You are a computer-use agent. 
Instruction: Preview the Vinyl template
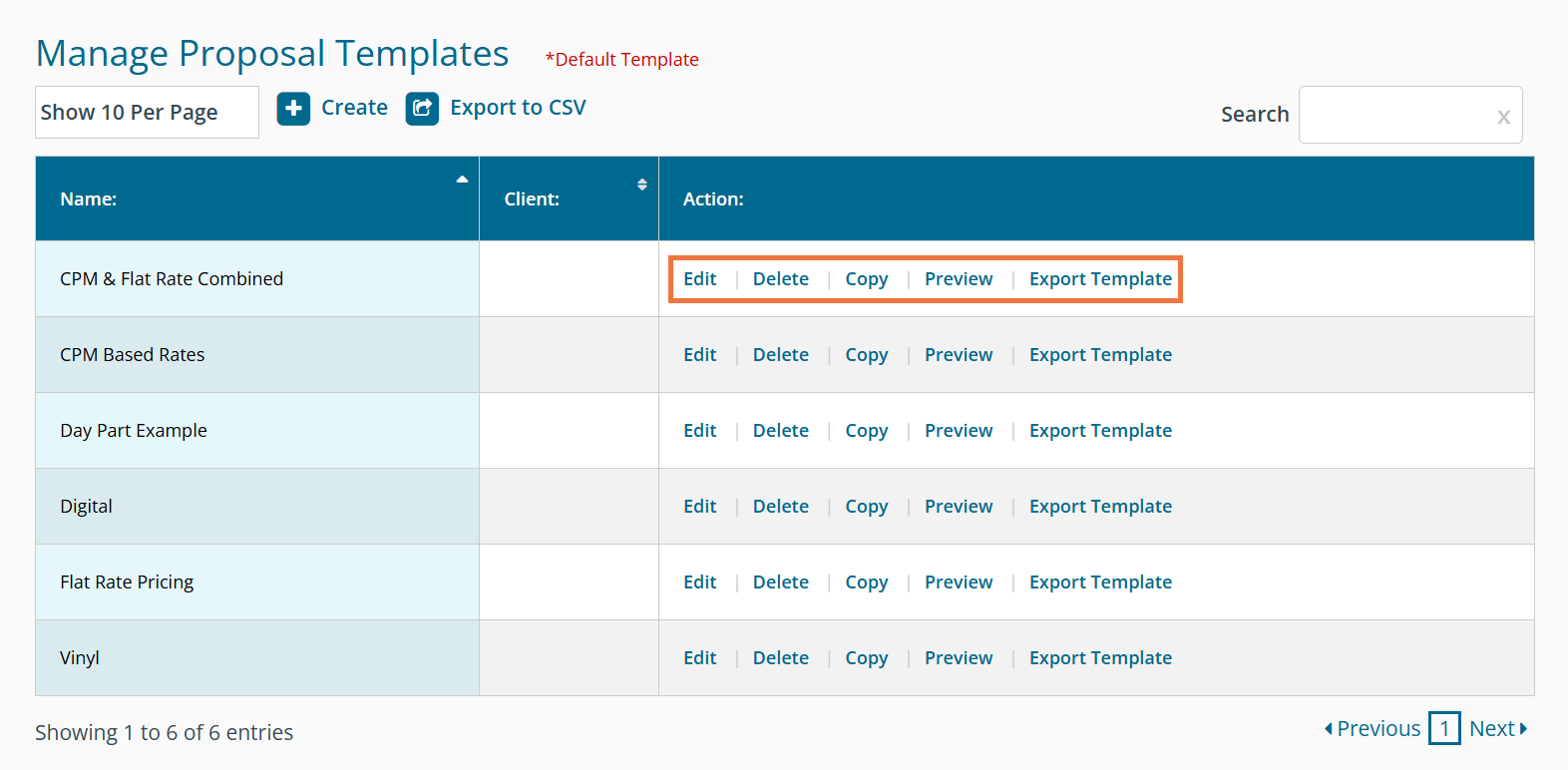(958, 658)
